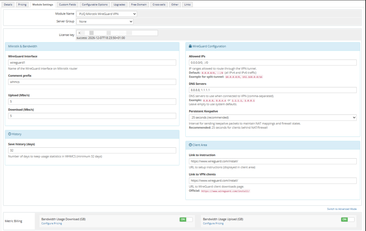Open the Configurable Options tab
Image resolution: width=366 pixels, height=231 pixels.
[x=95, y=5]
